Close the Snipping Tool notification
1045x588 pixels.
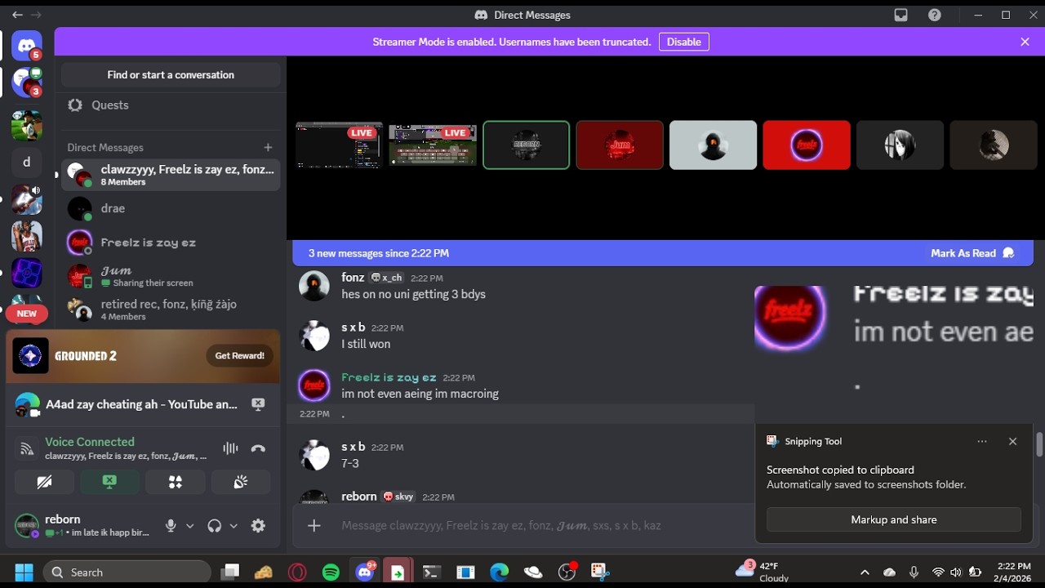tap(1012, 441)
